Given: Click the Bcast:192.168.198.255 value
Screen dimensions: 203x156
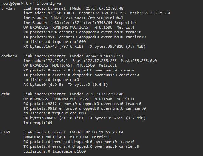Looking at the screenshot, I should pyautogui.click(x=102, y=13).
